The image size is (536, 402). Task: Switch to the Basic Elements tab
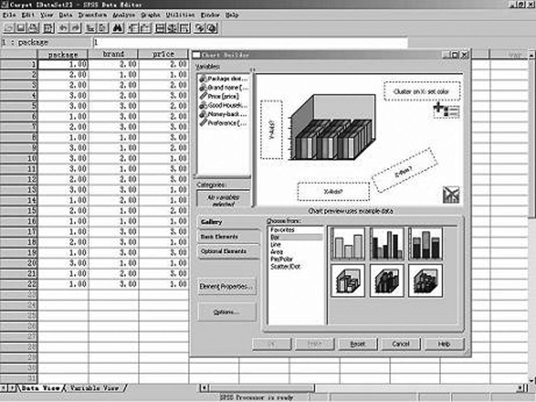pyautogui.click(x=228, y=237)
